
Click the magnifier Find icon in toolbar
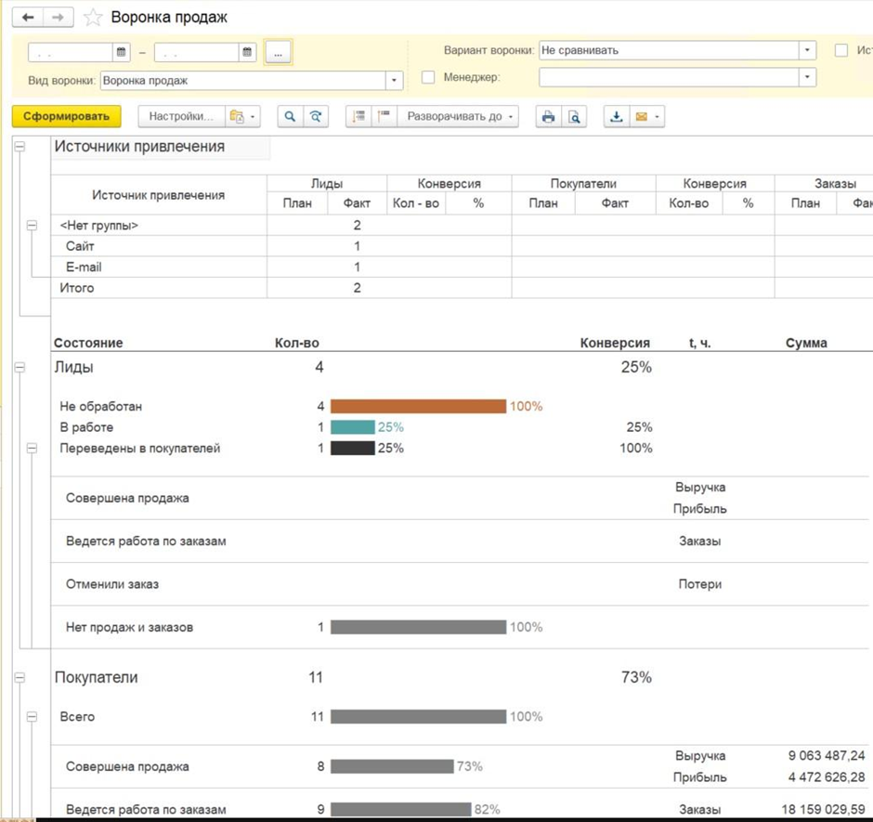[x=291, y=117]
